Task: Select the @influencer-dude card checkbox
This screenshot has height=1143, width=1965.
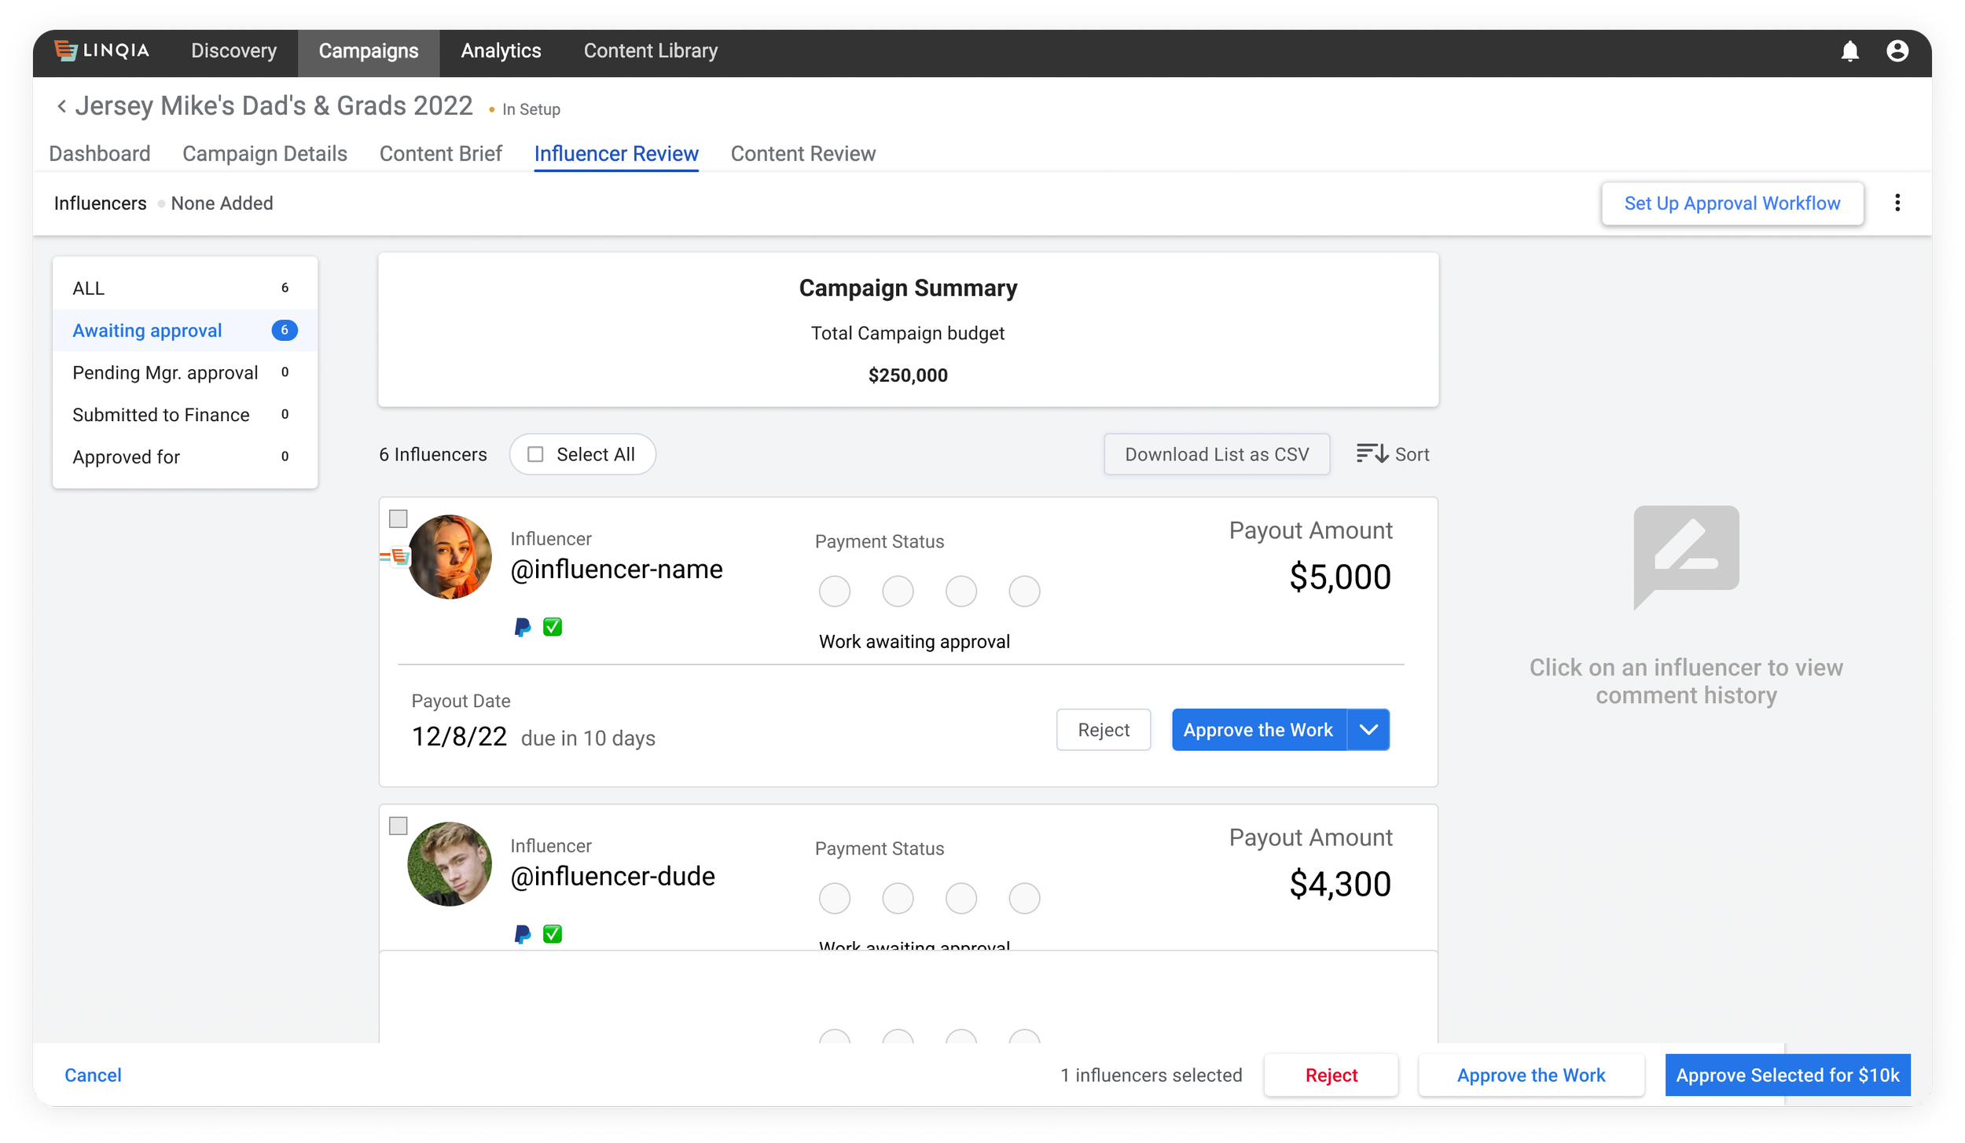Action: coord(399,826)
